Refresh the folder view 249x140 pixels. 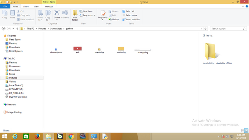point(205,28)
